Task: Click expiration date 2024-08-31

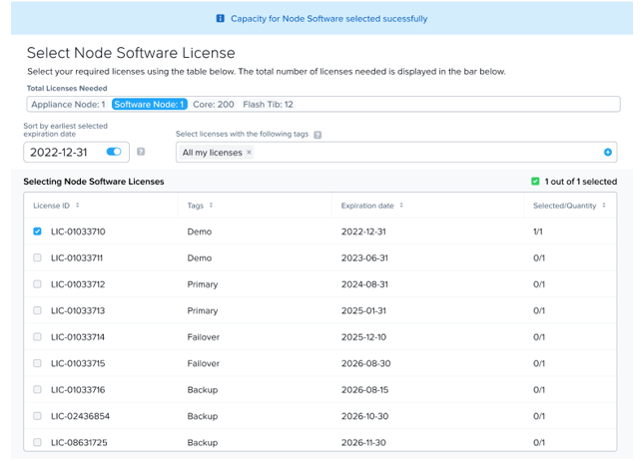Action: click(364, 284)
